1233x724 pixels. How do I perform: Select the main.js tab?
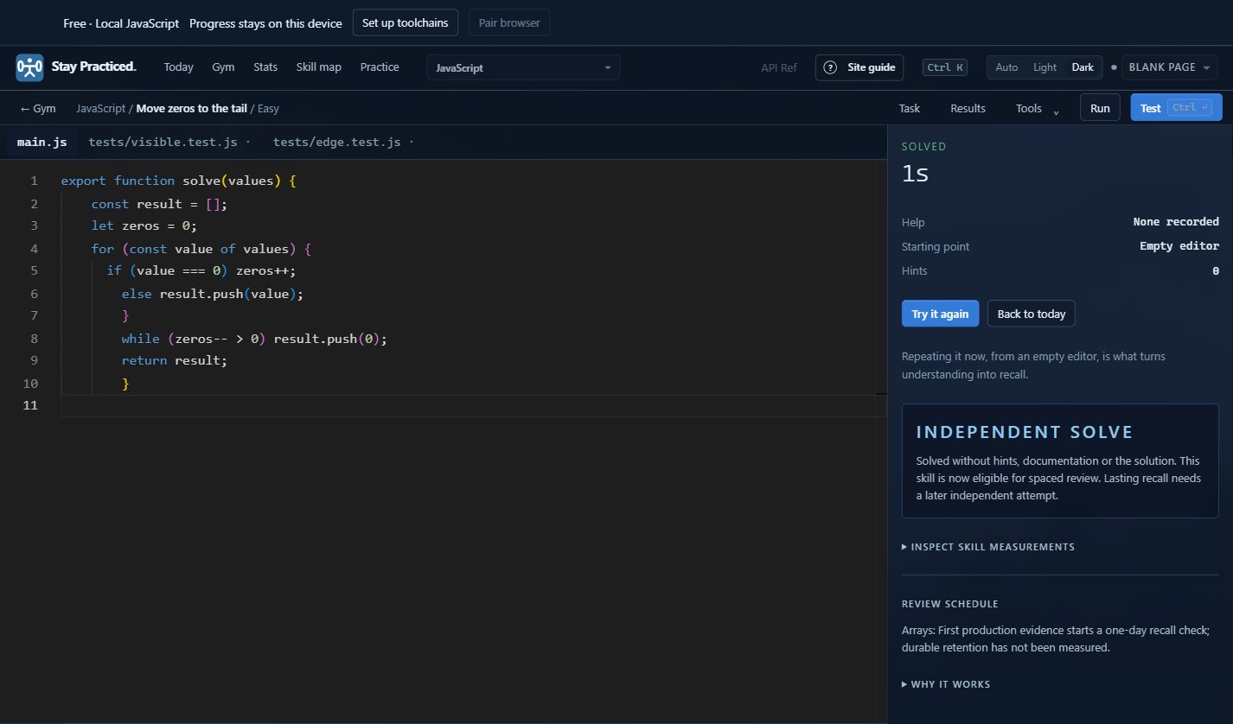coord(42,142)
